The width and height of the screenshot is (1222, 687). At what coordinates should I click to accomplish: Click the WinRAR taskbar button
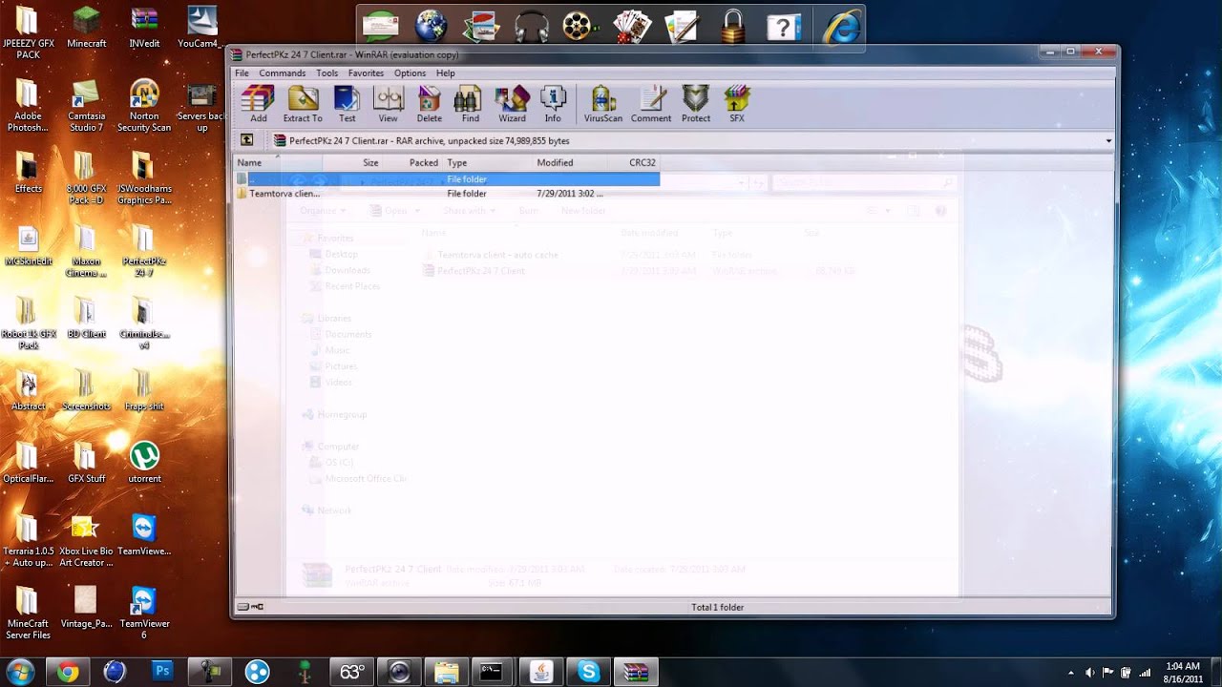(635, 672)
